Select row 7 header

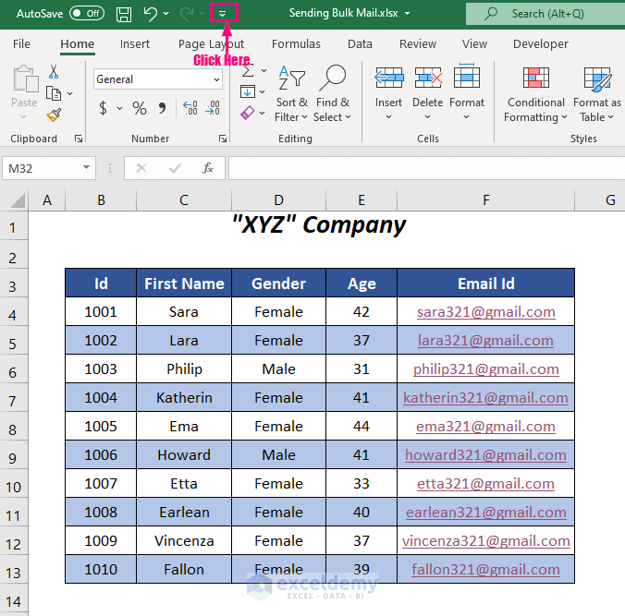pyautogui.click(x=14, y=400)
